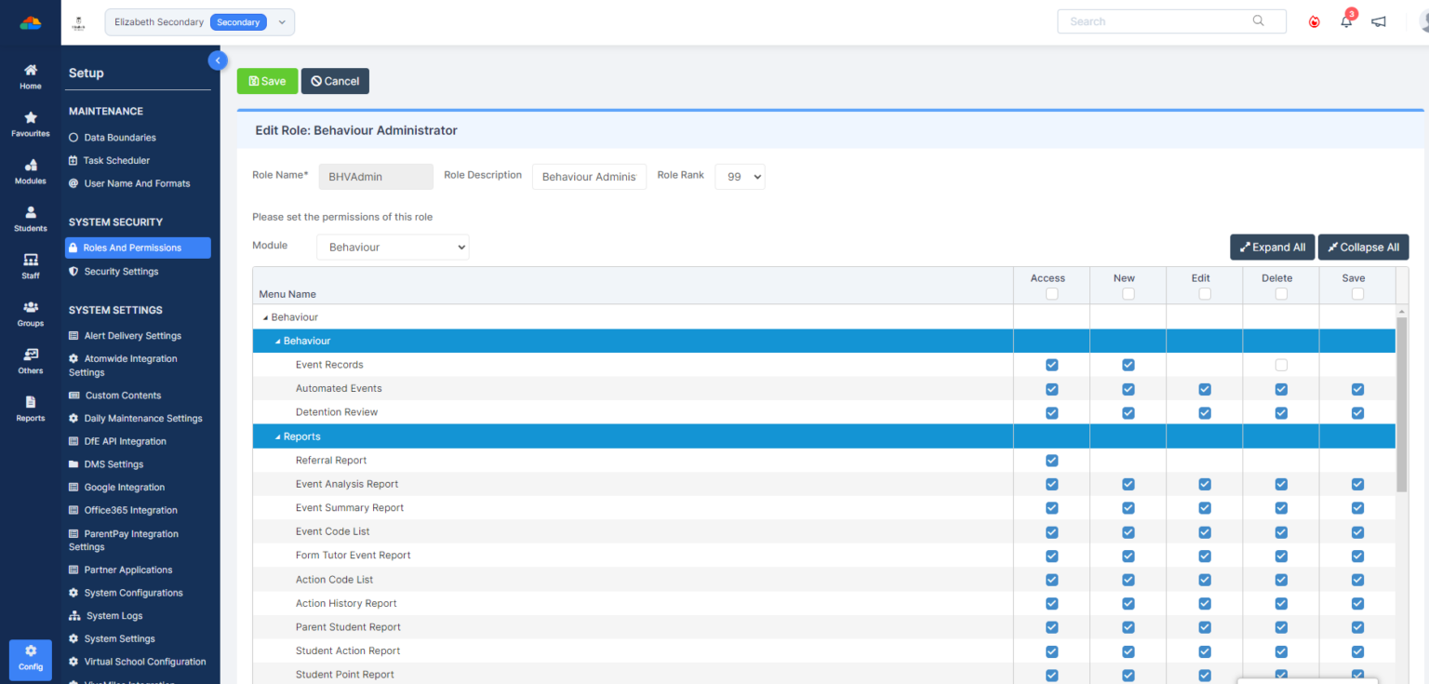This screenshot has width=1429, height=684.
Task: Select Security Settings in the sidebar menu
Action: (122, 271)
